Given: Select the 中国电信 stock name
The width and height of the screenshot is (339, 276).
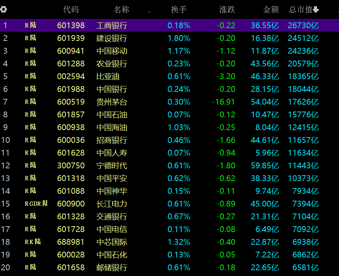Looking at the screenshot, I should 112,229.
